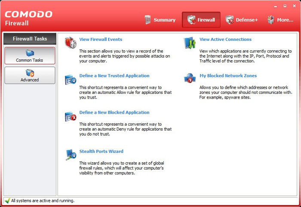Image resolution: width=301 pixels, height=207 pixels.
Task: Open Define a New Trusted Application link
Action: (114, 76)
